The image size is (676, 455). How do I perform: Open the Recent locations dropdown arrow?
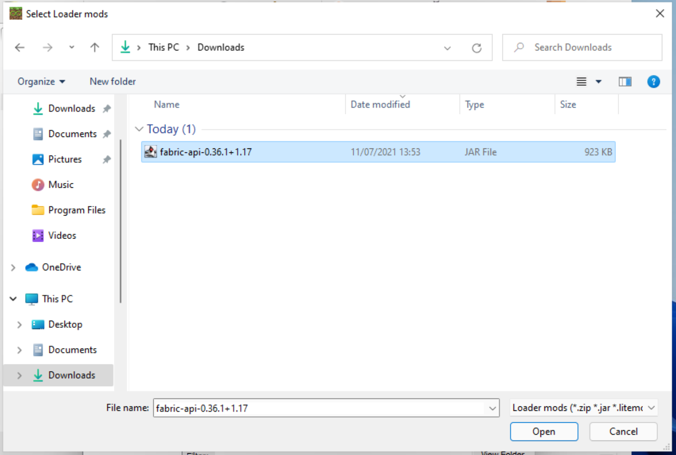click(72, 47)
